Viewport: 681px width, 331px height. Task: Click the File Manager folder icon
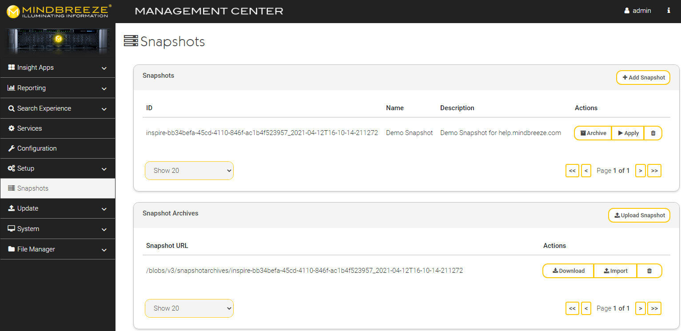pyautogui.click(x=12, y=249)
